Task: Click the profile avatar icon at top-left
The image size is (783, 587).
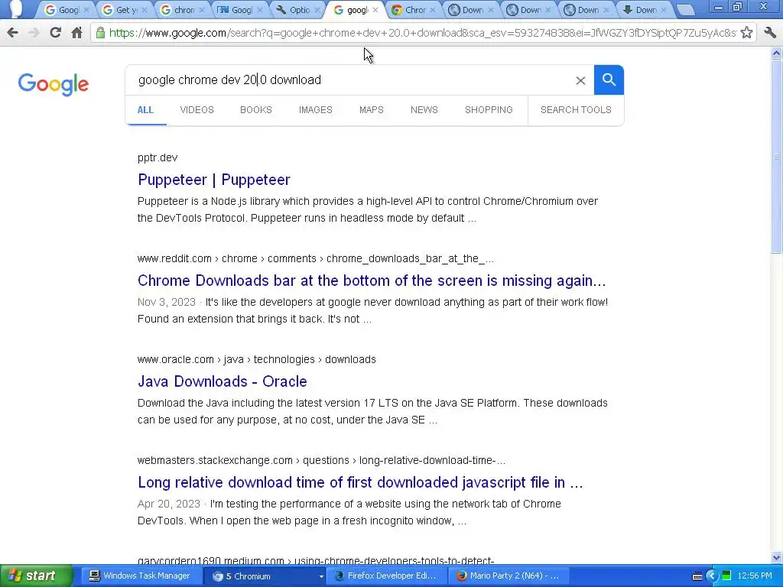Action: pyautogui.click(x=15, y=9)
